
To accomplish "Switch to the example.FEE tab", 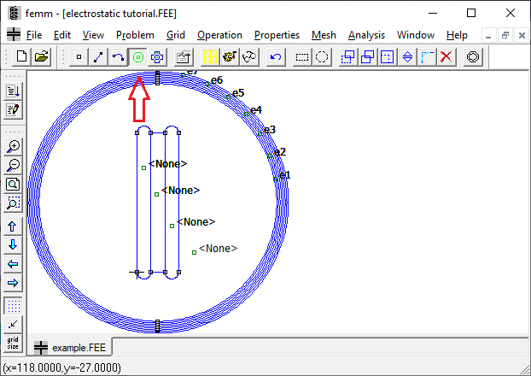I will coord(71,348).
